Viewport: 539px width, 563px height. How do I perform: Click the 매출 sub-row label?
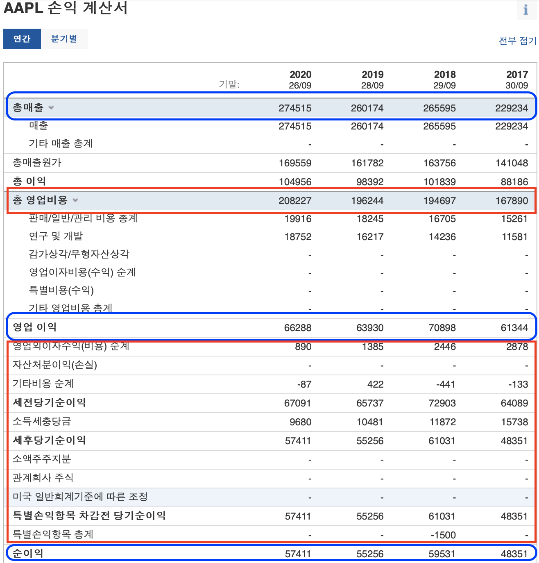[38, 125]
